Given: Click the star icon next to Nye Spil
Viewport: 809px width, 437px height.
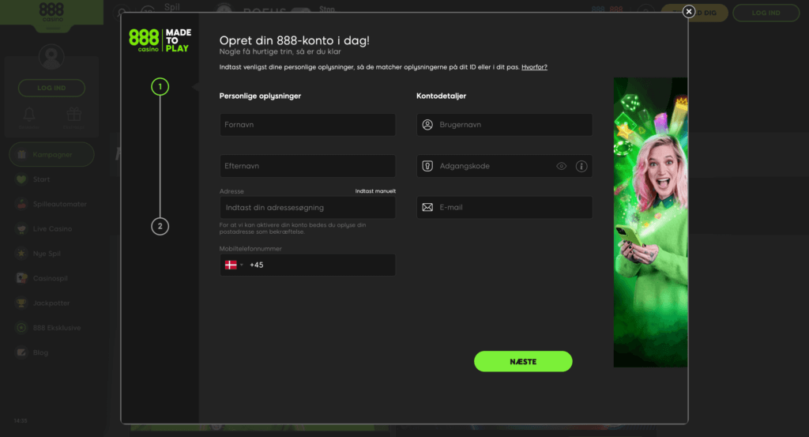Looking at the screenshot, I should pos(21,254).
